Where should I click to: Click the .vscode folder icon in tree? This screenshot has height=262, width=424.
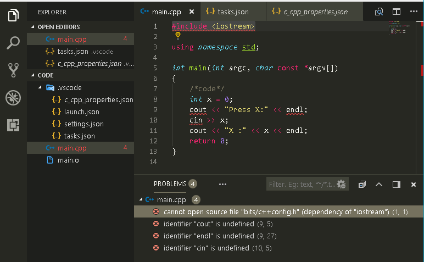pyautogui.click(x=50, y=87)
